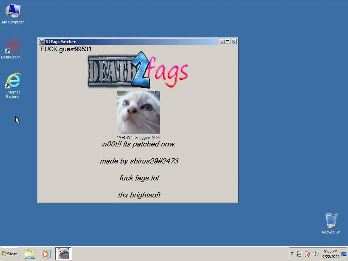The image size is (348, 261).
Task: Open the network status tray icon
Action: (299, 254)
